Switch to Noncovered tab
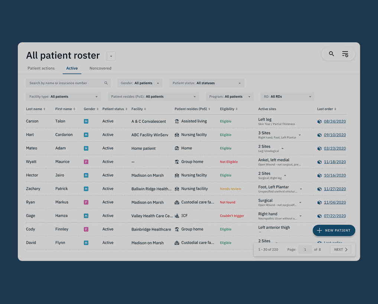This screenshot has width=378, height=304. coord(100,68)
